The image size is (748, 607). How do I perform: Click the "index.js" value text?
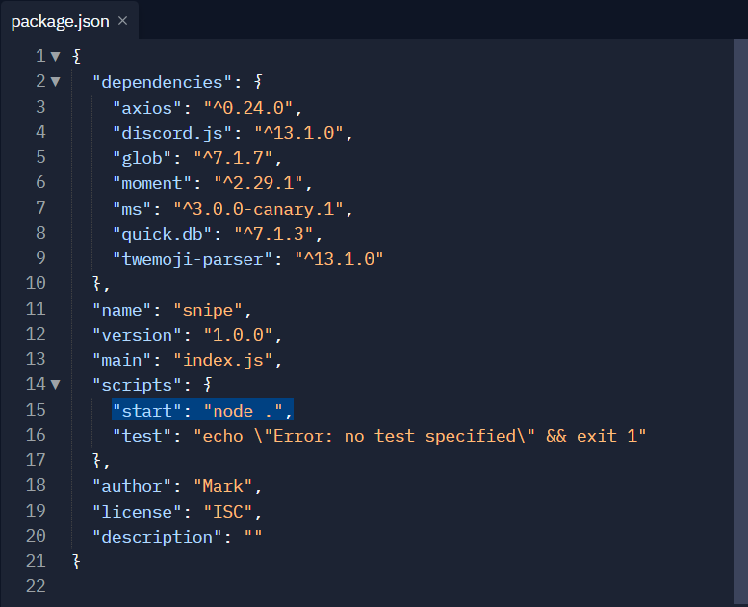222,361
